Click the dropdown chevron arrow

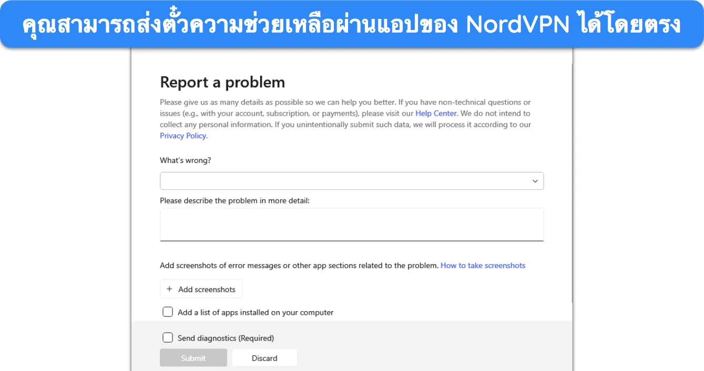535,181
